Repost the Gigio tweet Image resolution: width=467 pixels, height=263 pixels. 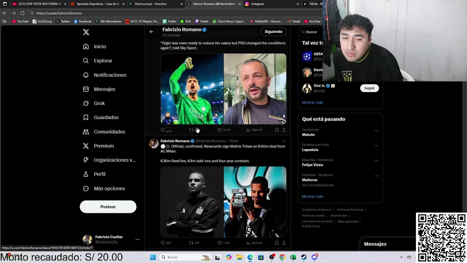(191, 130)
